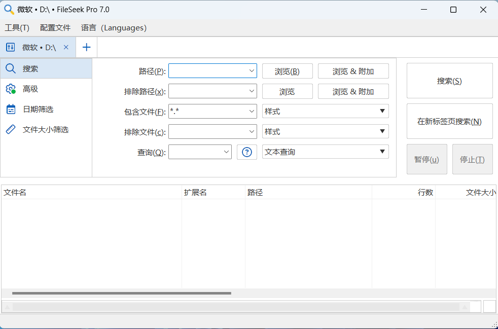Select the 微软 • D:\ tab
This screenshot has height=329, width=498.
point(39,47)
